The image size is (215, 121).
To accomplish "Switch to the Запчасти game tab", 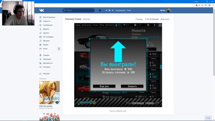I will 110,25.
